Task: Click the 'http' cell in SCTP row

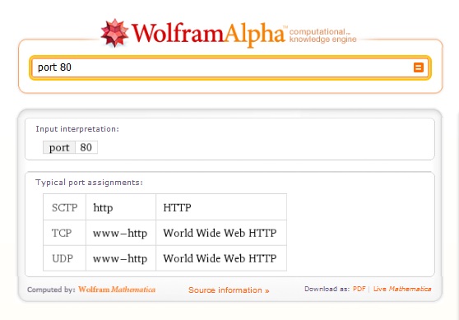Action: [x=121, y=207]
